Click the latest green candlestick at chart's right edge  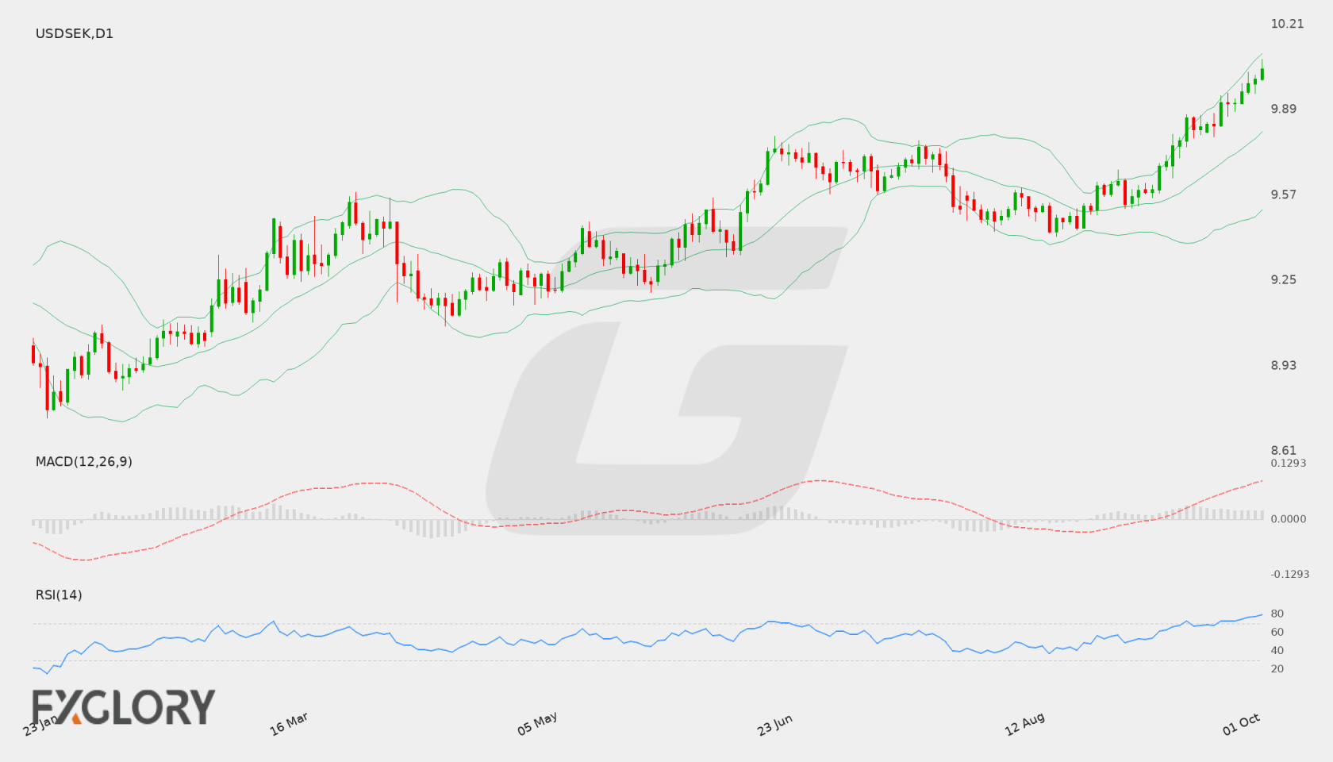1262,73
